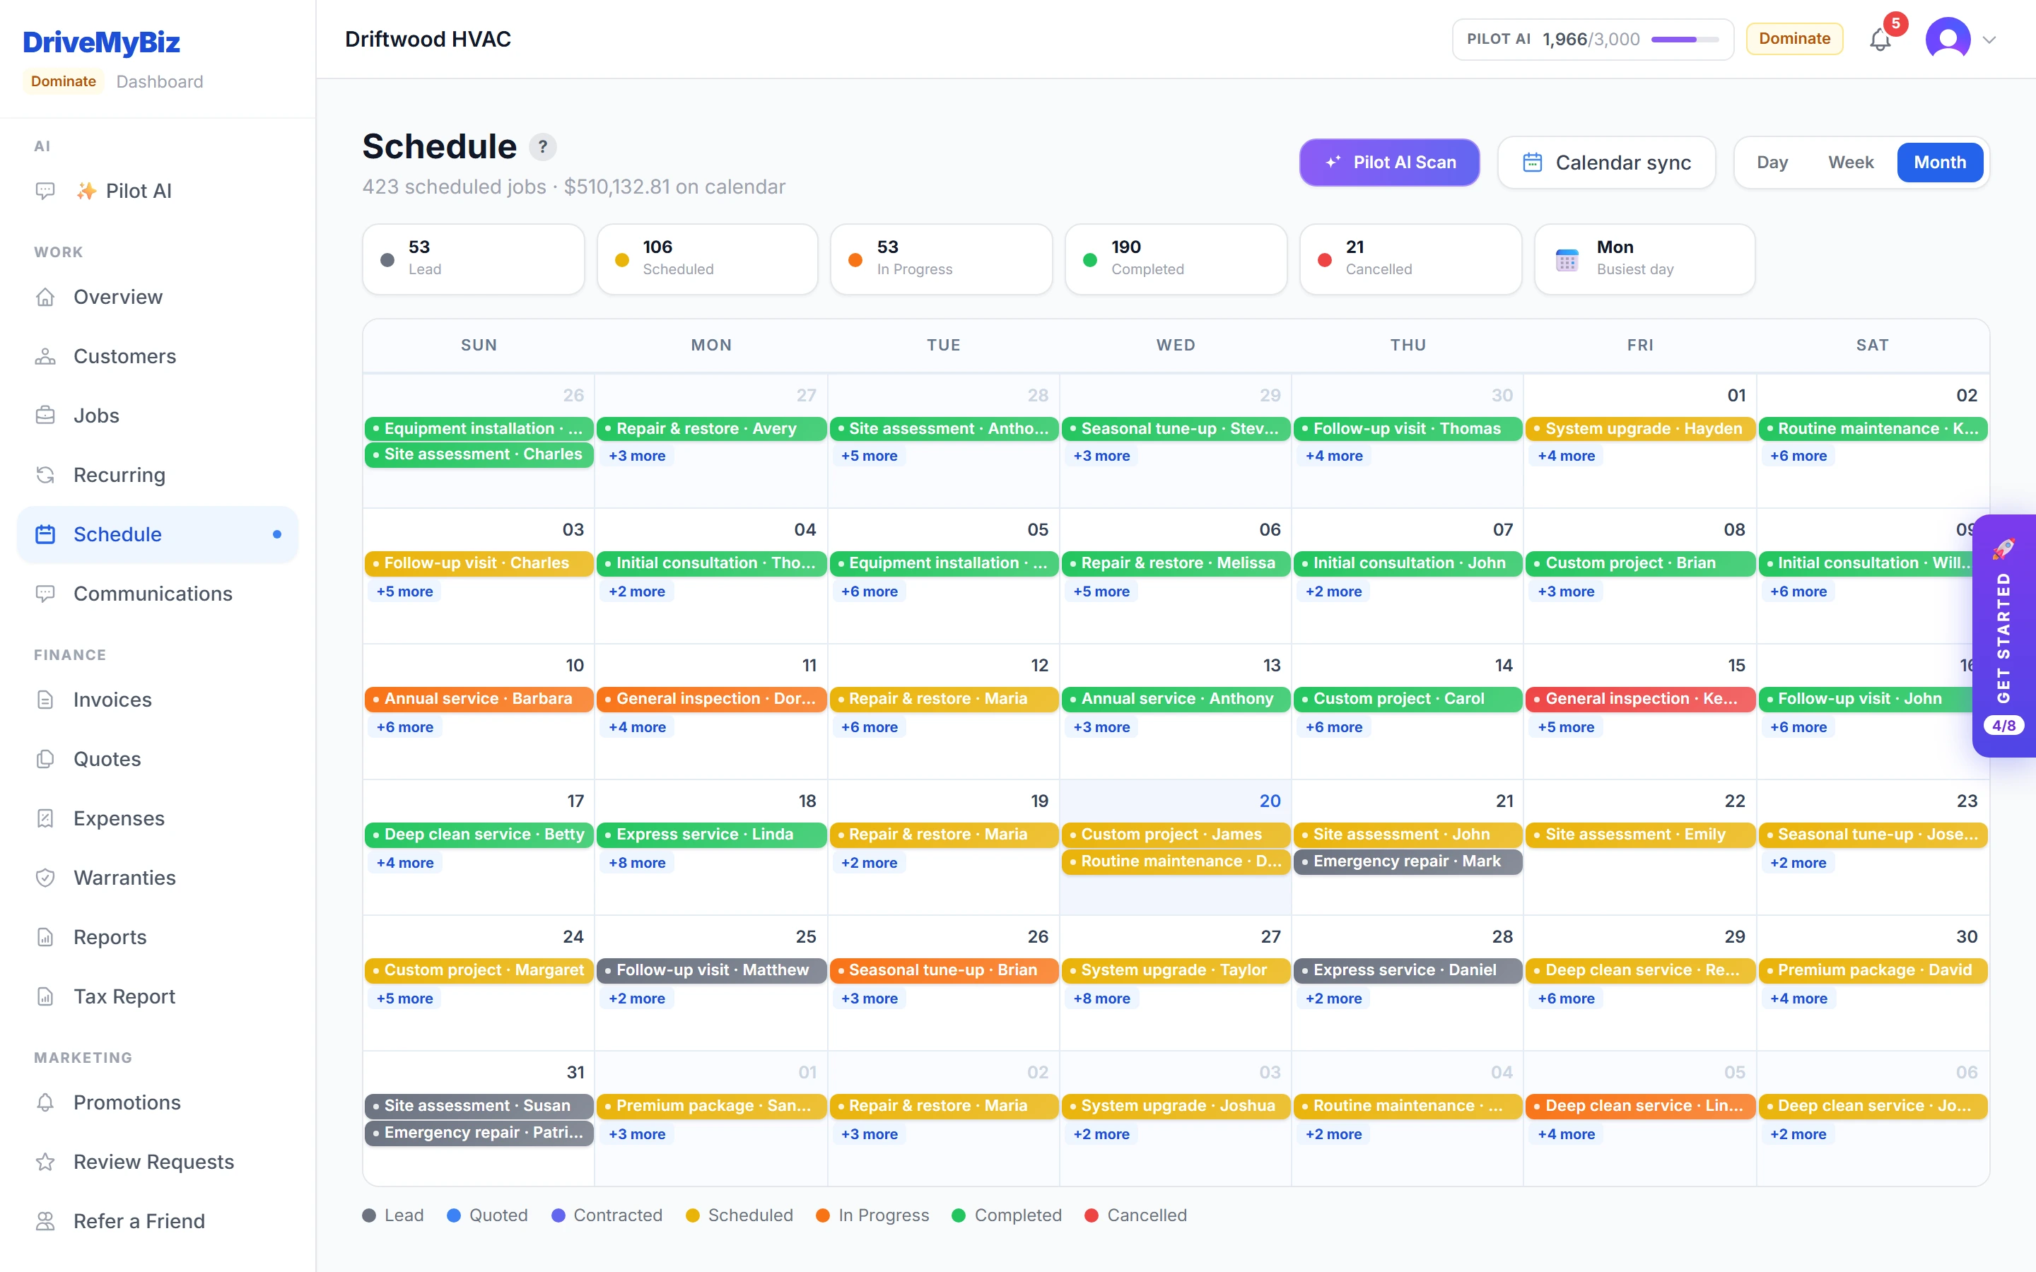This screenshot has height=1272, width=2036.
Task: Click the Warranties shield icon
Action: (45, 878)
